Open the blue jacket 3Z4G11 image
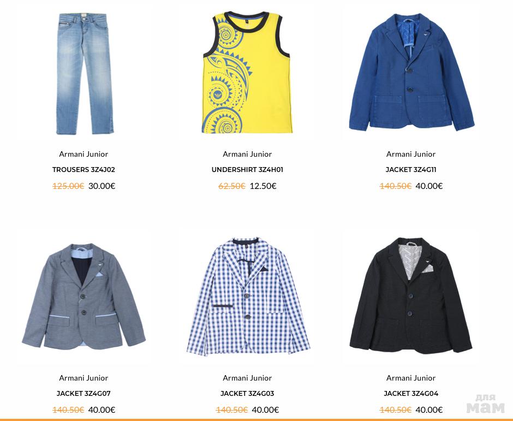Screen dimensions: 513x421 [411, 72]
